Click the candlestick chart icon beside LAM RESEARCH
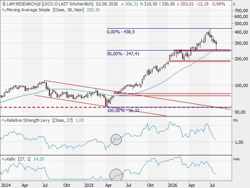 (4, 4)
